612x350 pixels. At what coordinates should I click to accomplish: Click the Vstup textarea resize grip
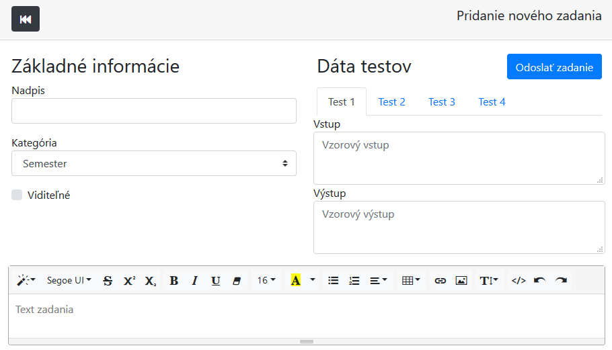[600, 180]
